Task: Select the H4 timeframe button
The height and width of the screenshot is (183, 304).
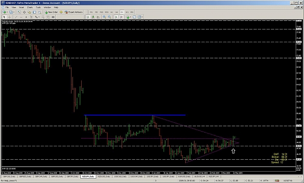Action: pyautogui.click(x=117, y=12)
